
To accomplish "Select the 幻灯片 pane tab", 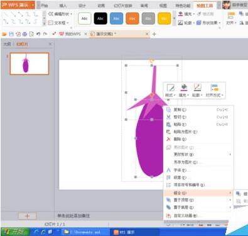I will pos(22,44).
